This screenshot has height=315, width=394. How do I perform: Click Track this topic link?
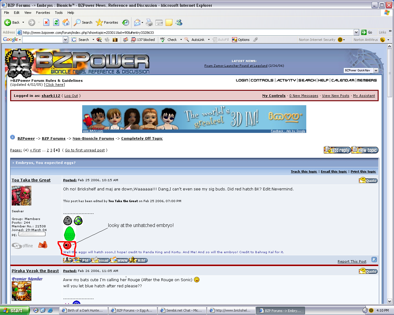(304, 172)
